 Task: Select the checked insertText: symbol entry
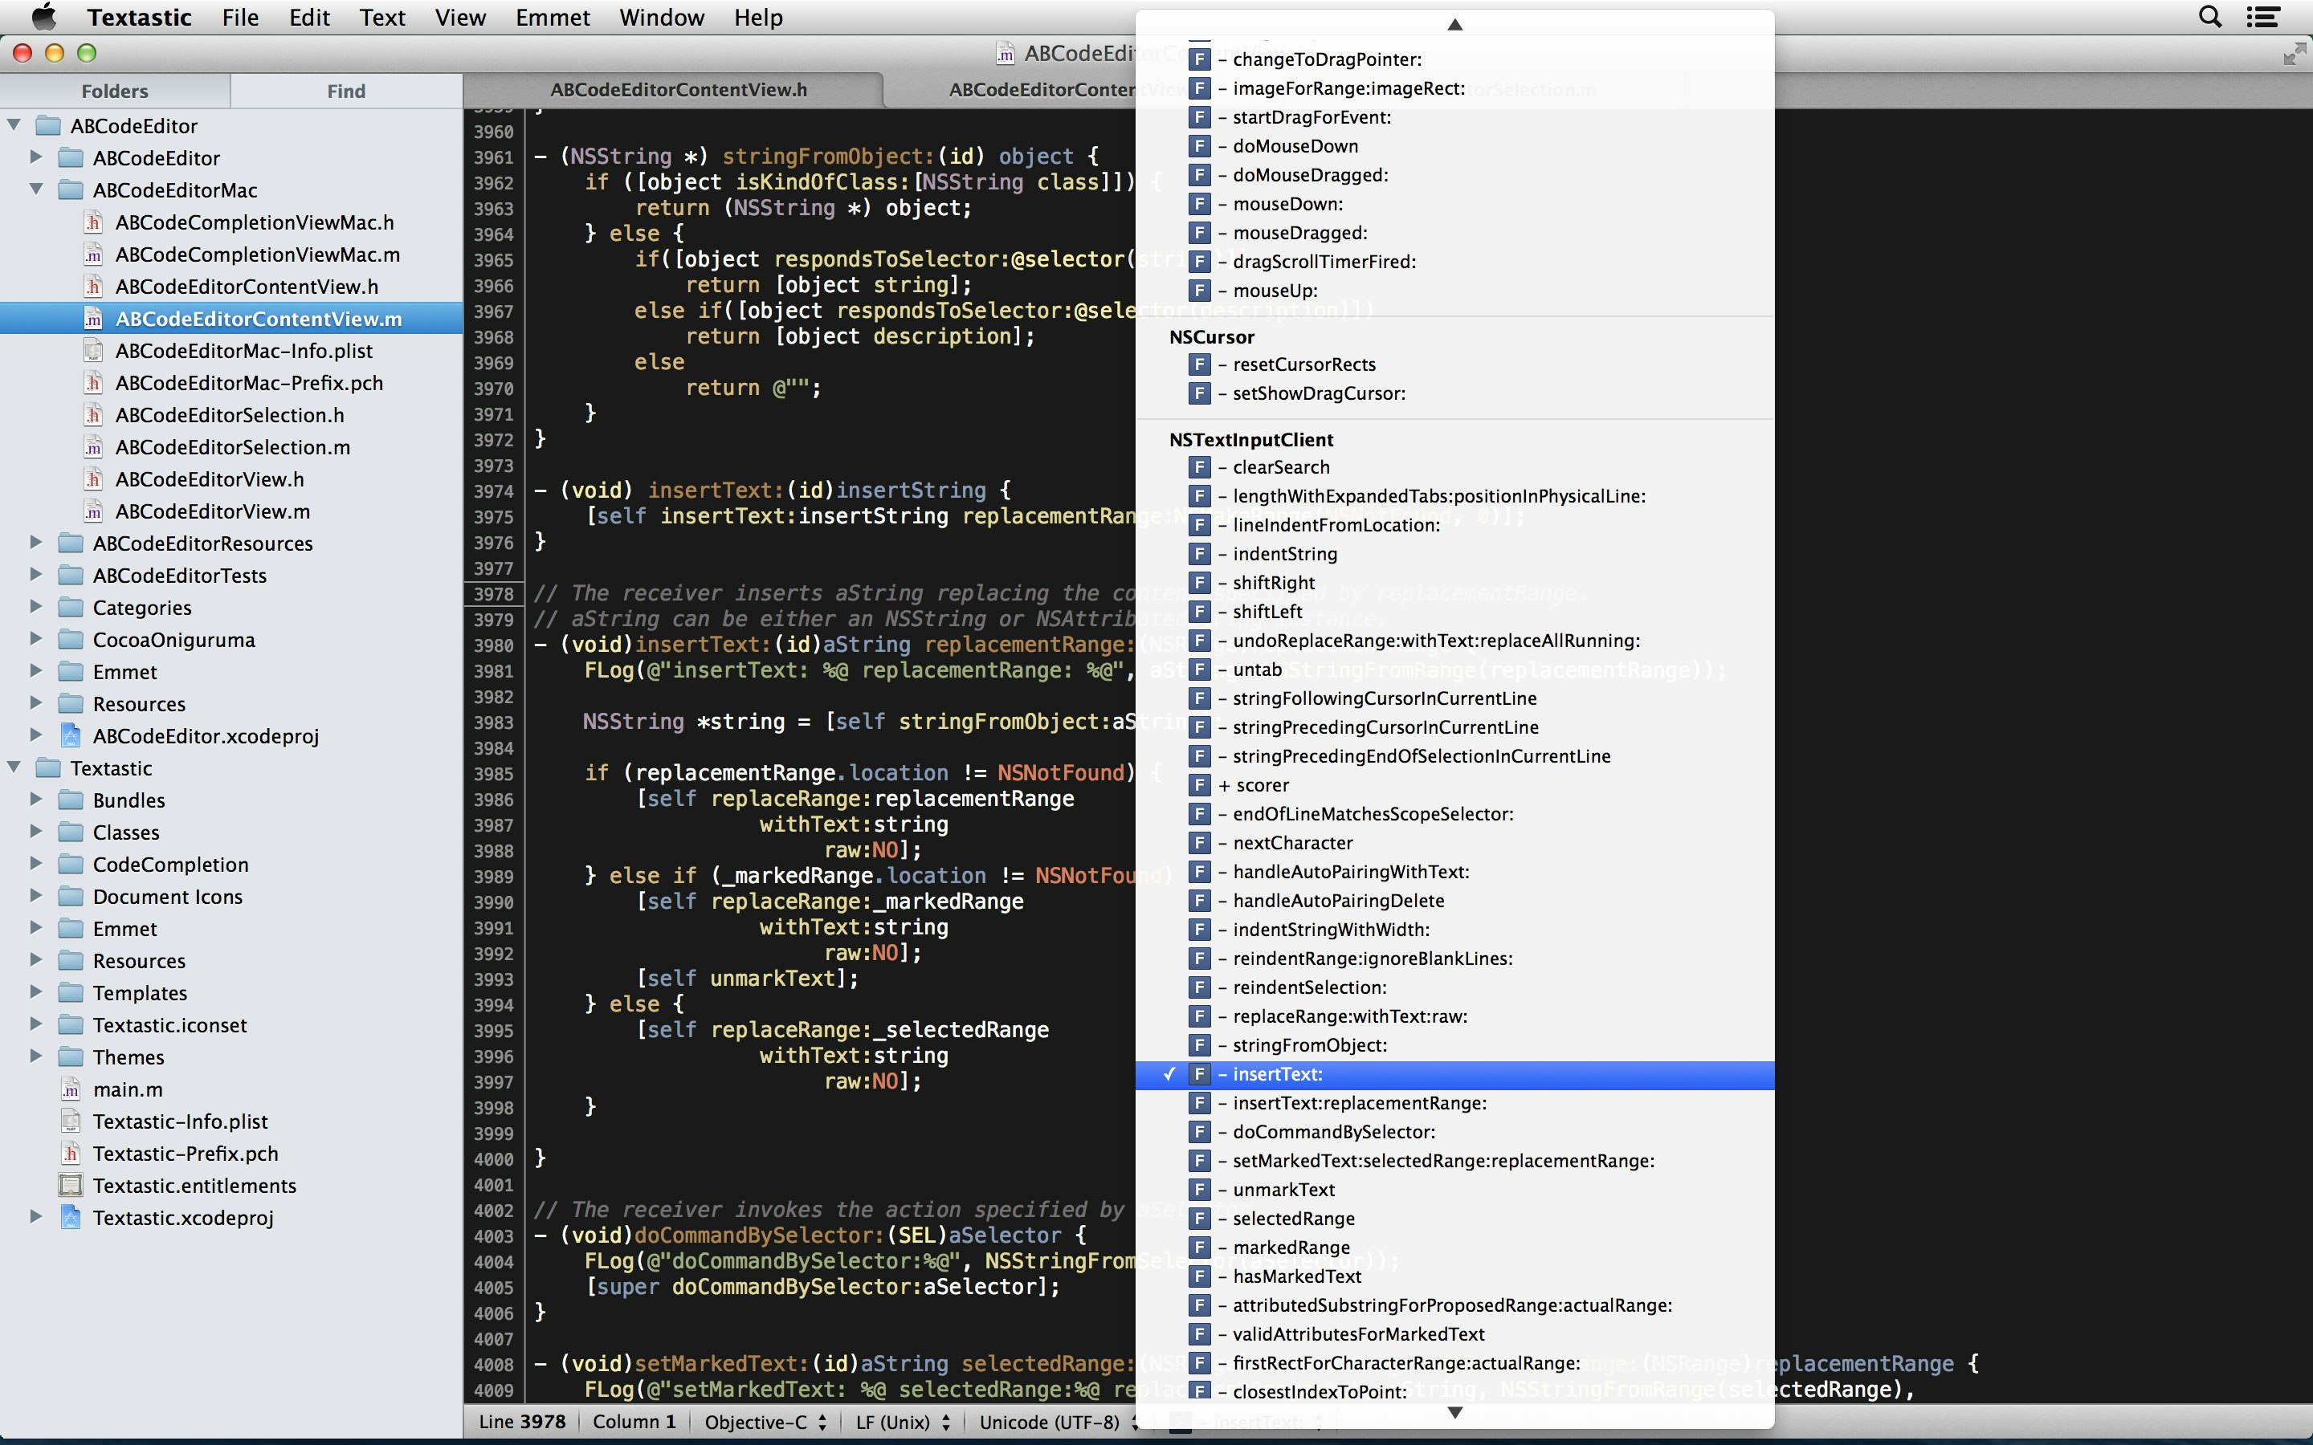(x=1277, y=1074)
